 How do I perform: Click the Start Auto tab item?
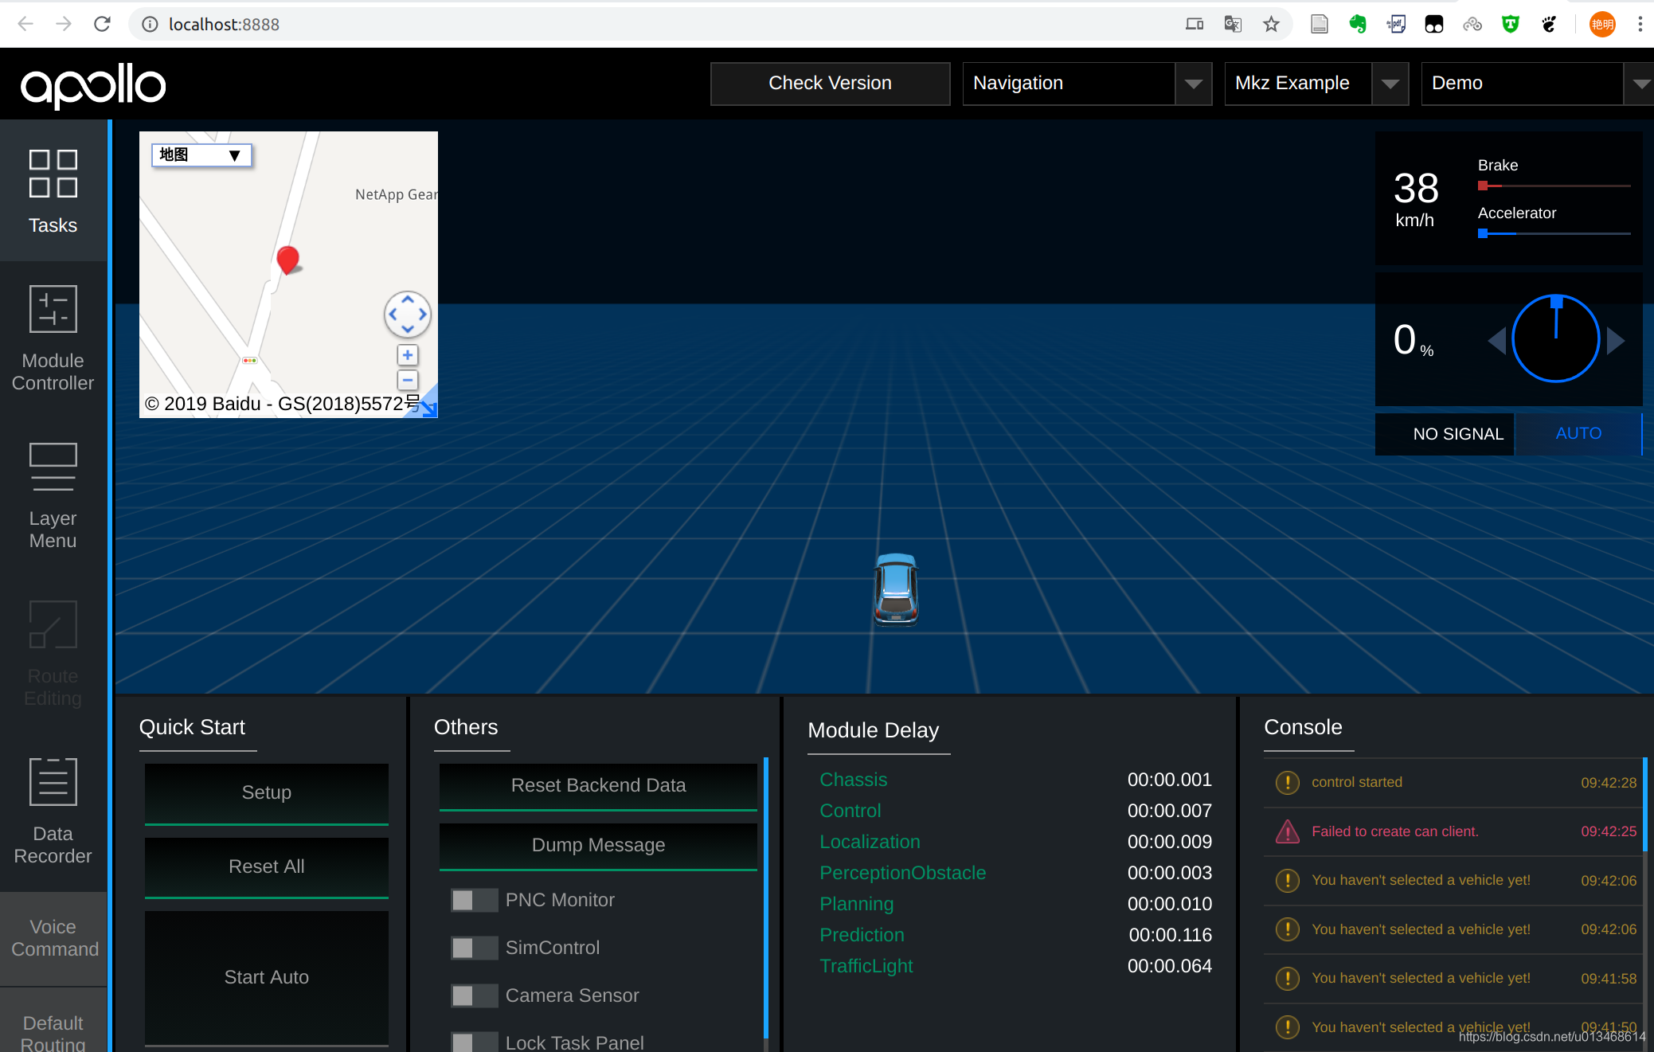(265, 976)
